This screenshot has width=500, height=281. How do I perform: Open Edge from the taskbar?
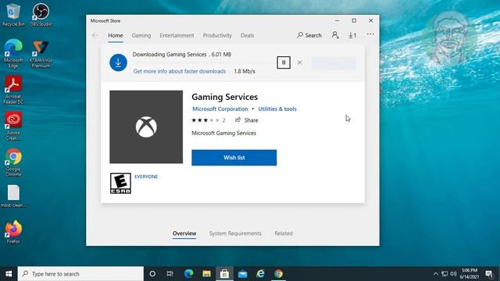(x=188, y=274)
